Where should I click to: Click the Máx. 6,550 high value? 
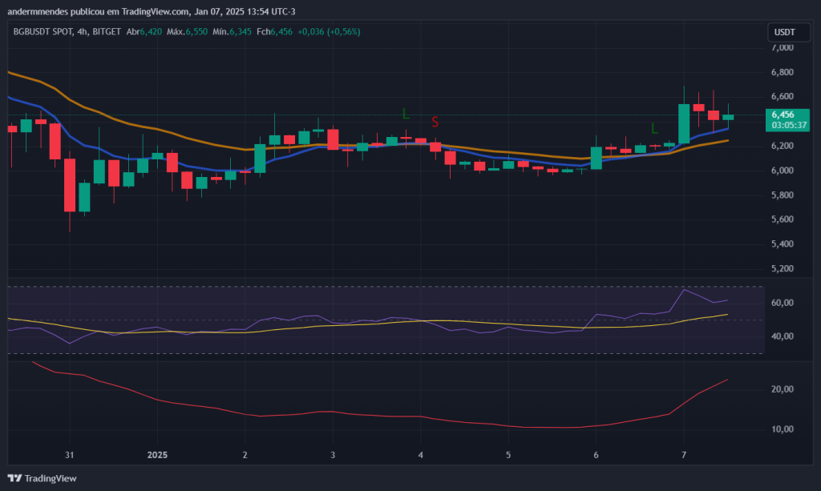(x=187, y=32)
